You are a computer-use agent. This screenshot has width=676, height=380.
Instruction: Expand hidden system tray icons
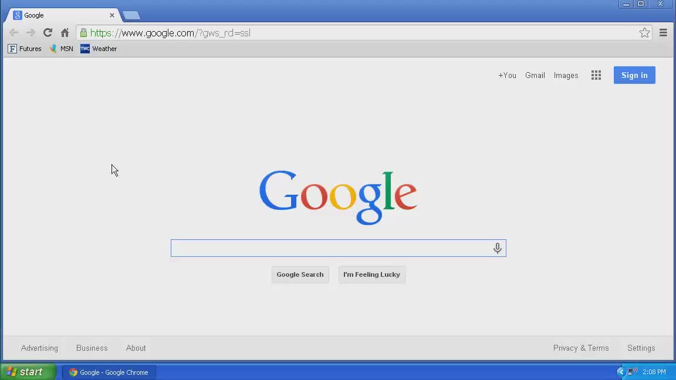620,372
